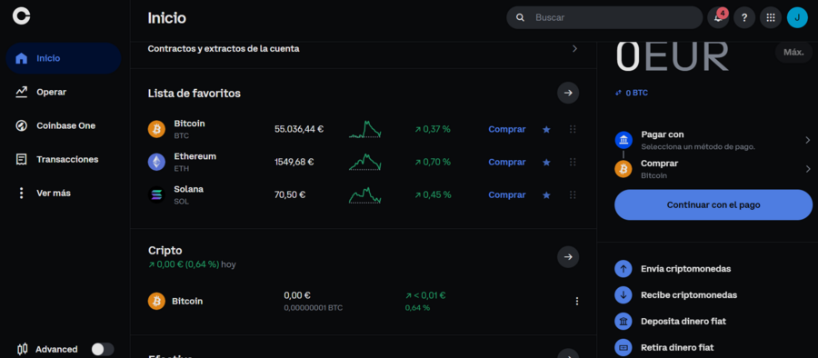Open the user profile avatar J
Screen dimensions: 818x358
[x=797, y=18]
